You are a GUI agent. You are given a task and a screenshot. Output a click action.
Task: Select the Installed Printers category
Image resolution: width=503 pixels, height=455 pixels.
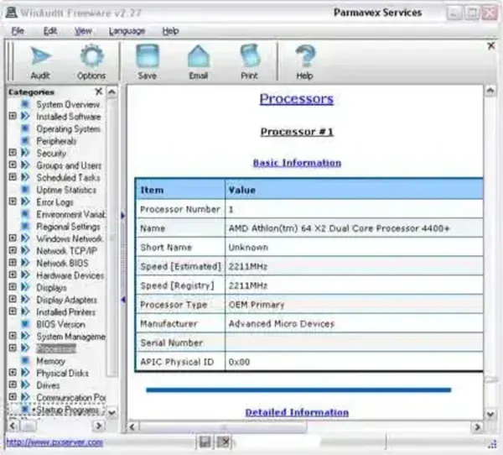click(x=65, y=312)
